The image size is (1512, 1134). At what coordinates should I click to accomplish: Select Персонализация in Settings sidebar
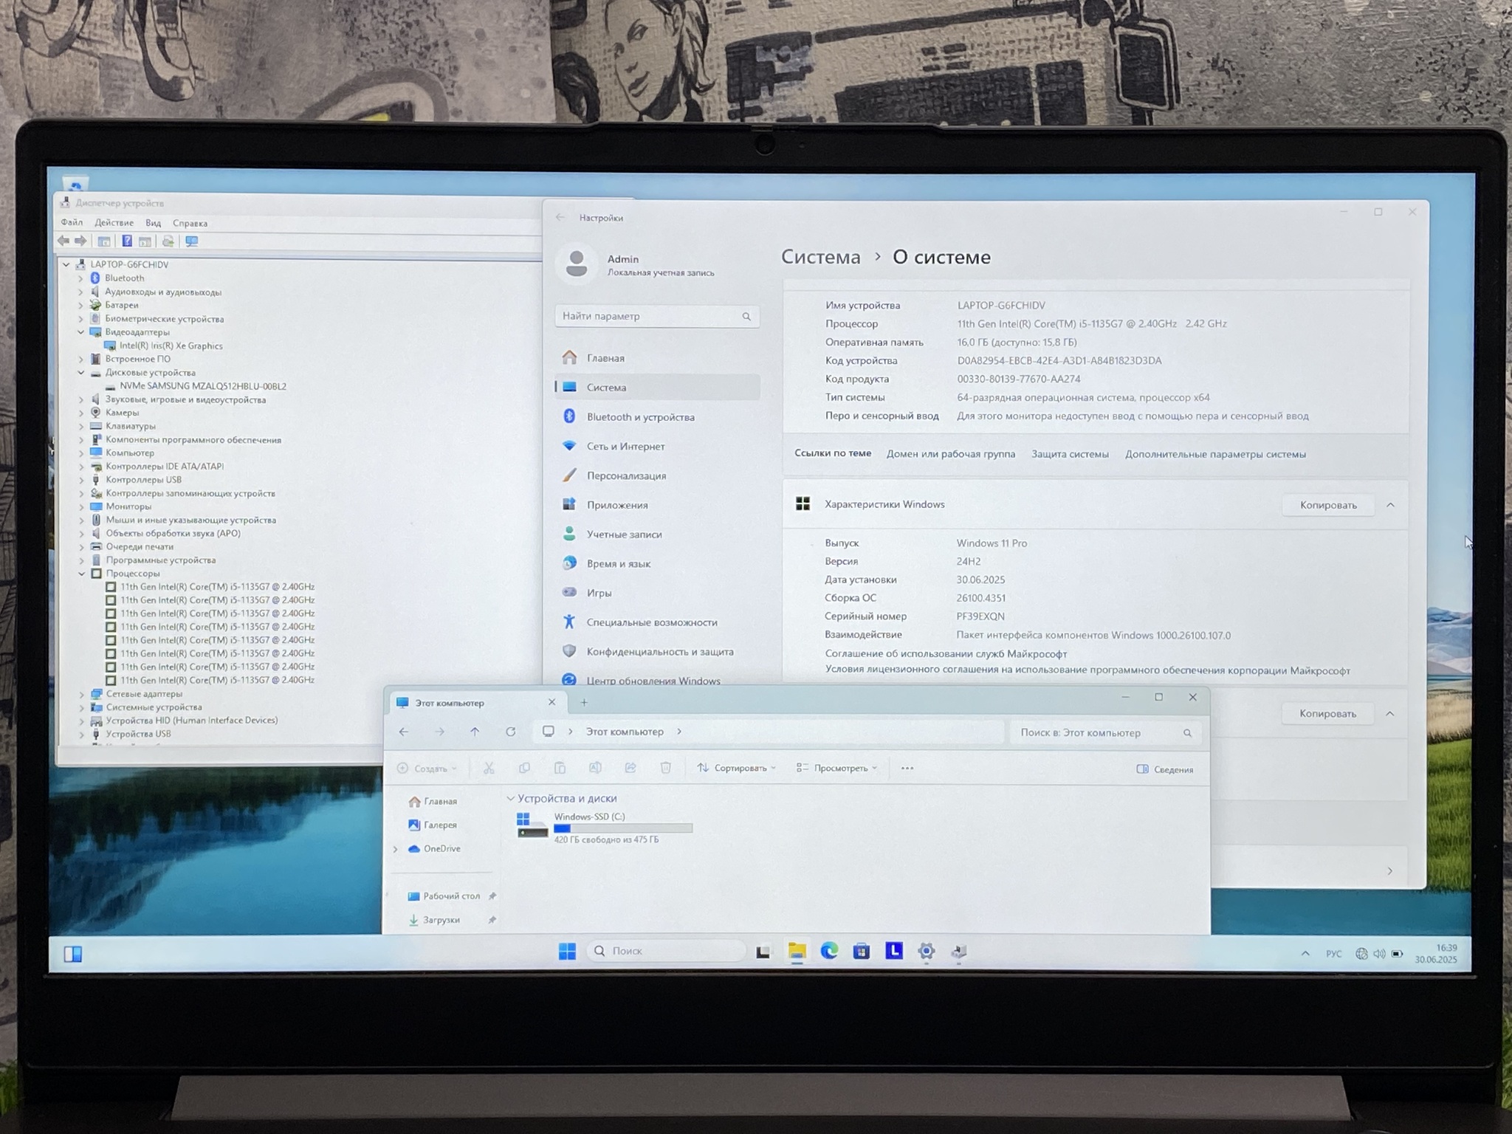(626, 475)
